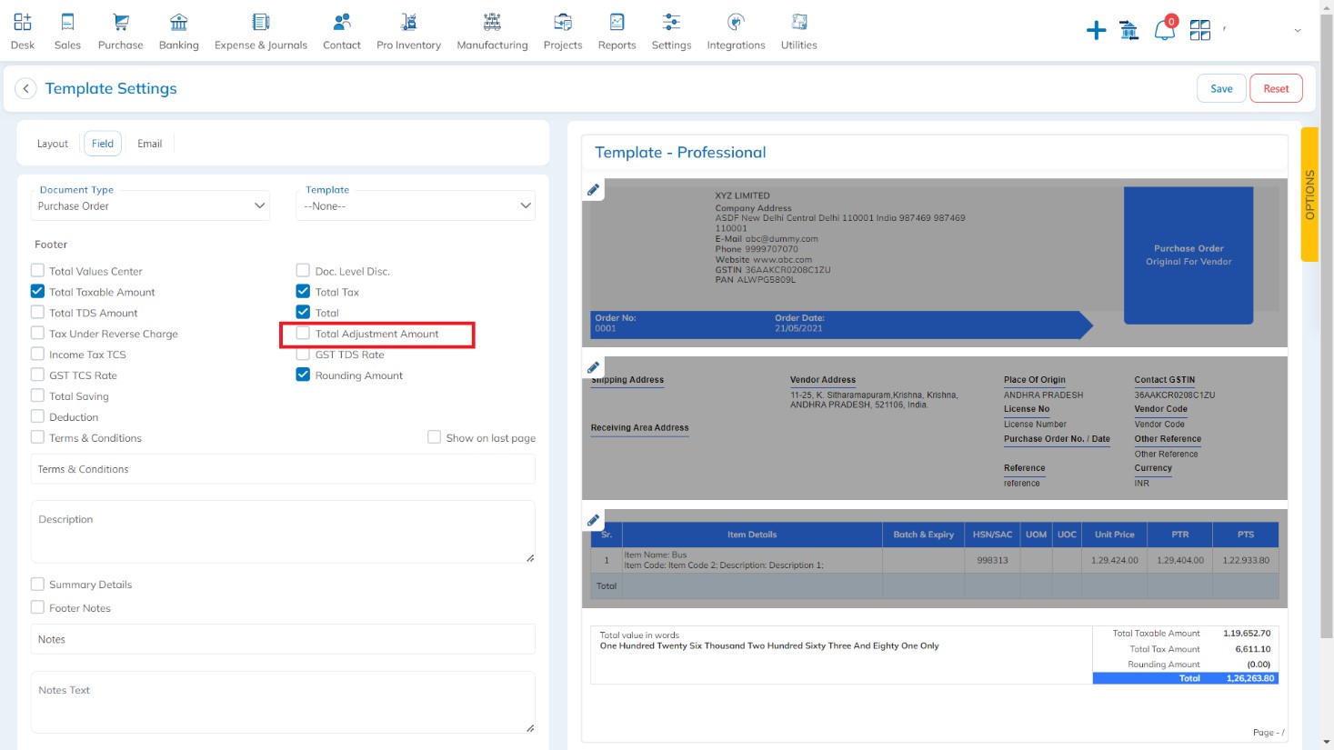The height and width of the screenshot is (750, 1334).
Task: Click the blue plus quick-add icon
Action: [x=1097, y=31]
